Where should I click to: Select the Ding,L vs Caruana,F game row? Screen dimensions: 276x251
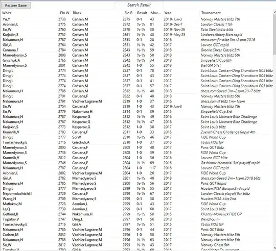[x=136, y=96]
